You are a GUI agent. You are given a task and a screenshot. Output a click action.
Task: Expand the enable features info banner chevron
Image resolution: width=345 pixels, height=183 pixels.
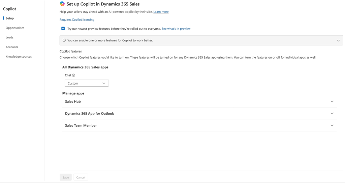[x=338, y=40]
